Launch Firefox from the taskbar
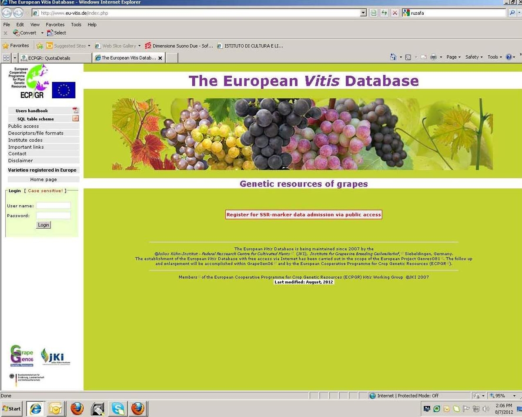The height and width of the screenshot is (417, 522). [x=77, y=409]
